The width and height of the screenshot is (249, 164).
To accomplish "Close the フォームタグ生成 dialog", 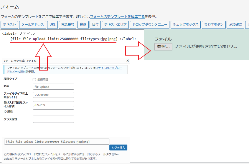I will pyautogui.click(x=128, y=61).
